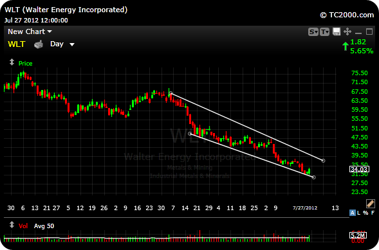Click the red Vol indicator label
This screenshot has height=250, width=379.
23,226
